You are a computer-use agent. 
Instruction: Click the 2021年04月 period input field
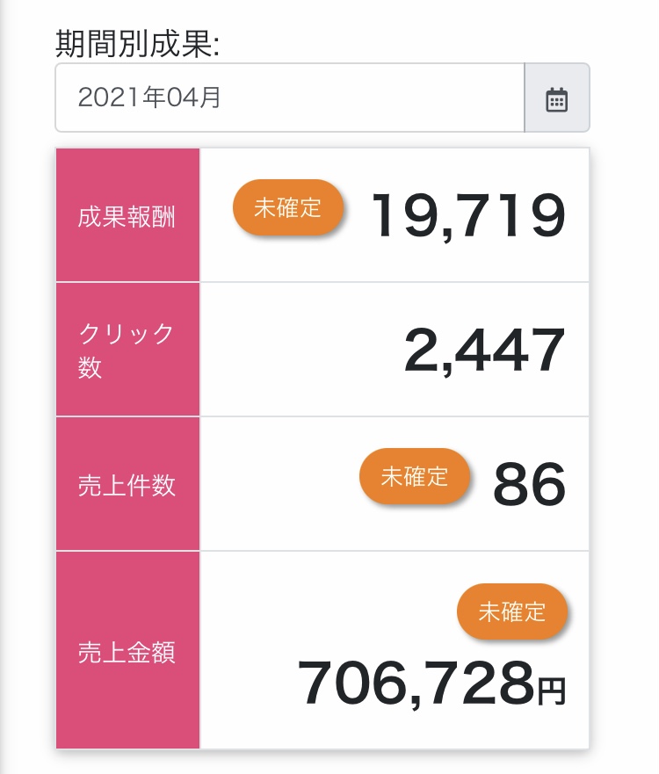click(290, 98)
